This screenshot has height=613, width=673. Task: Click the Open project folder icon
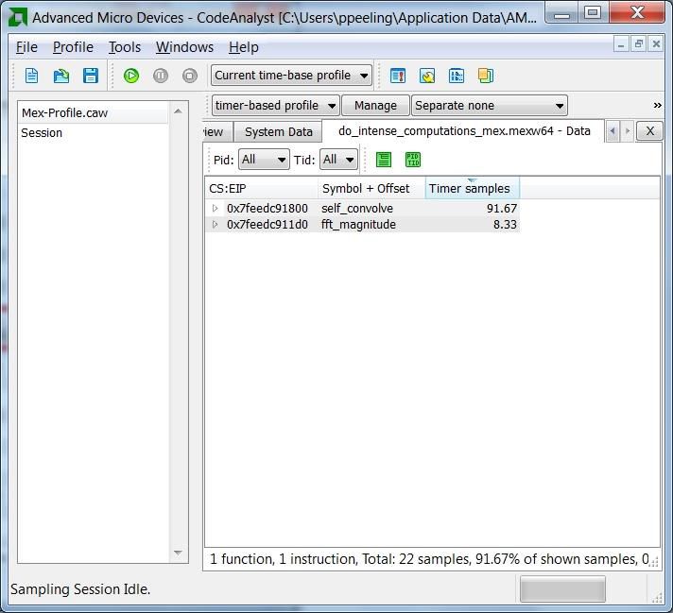click(x=60, y=76)
